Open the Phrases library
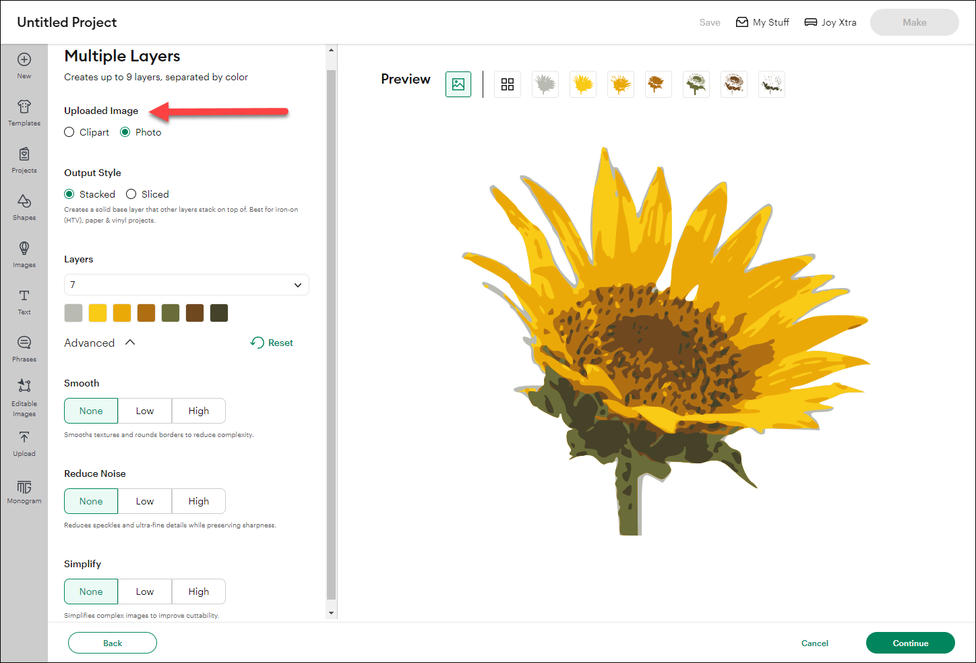976x663 pixels. click(x=24, y=347)
